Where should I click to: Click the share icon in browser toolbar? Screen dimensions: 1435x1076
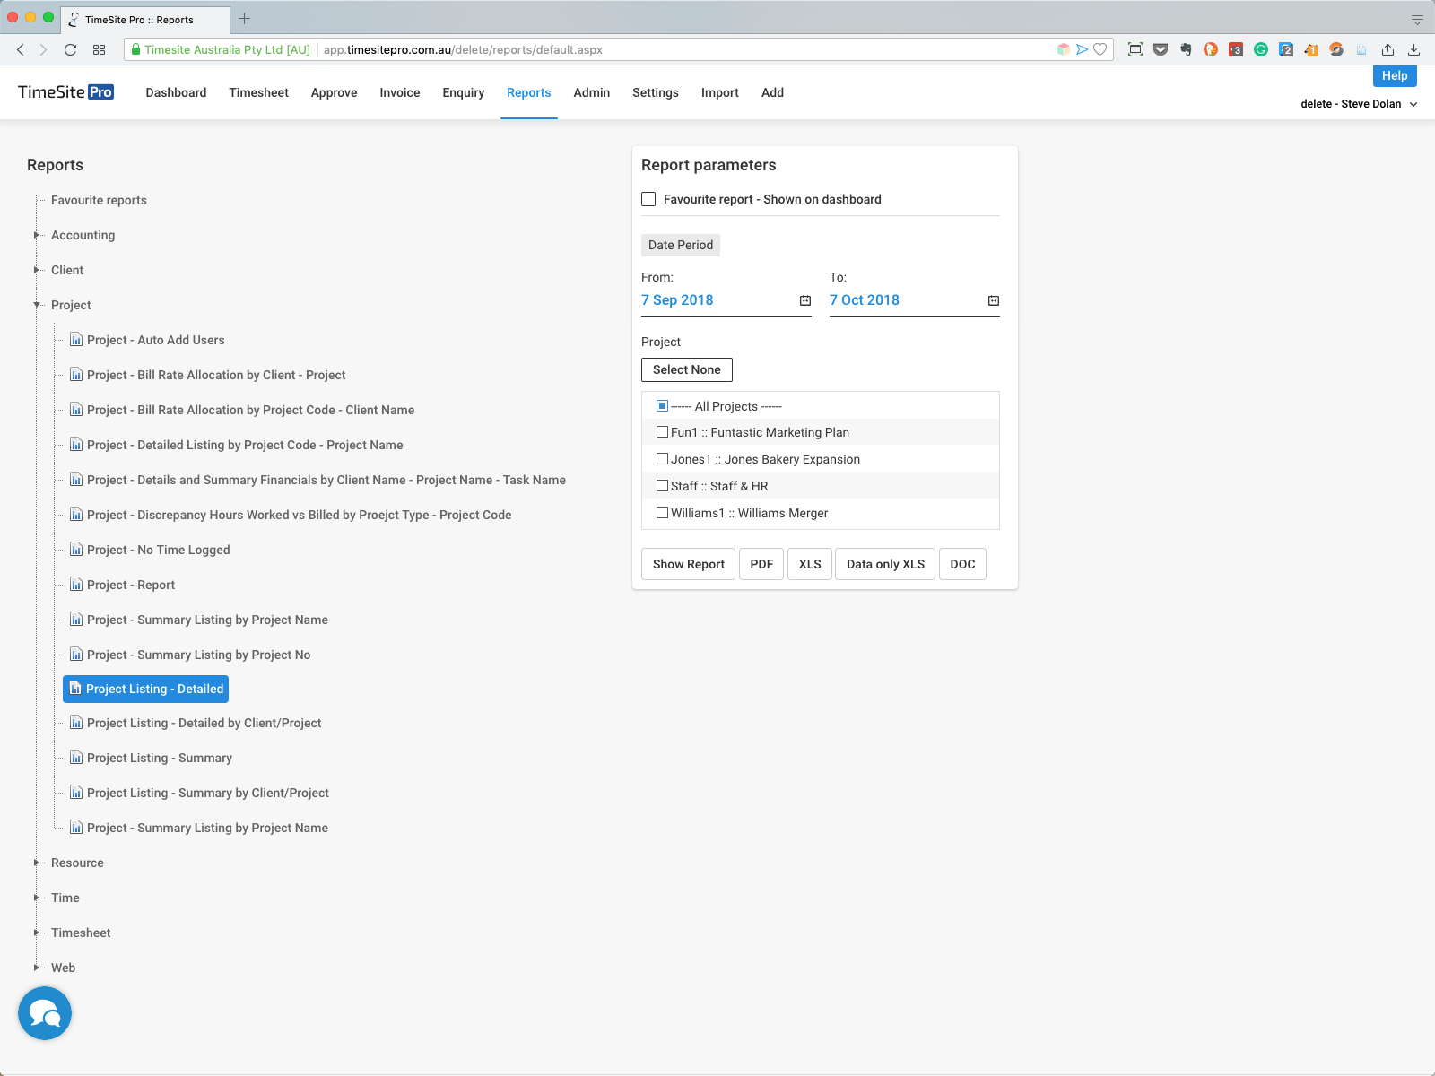click(1387, 49)
